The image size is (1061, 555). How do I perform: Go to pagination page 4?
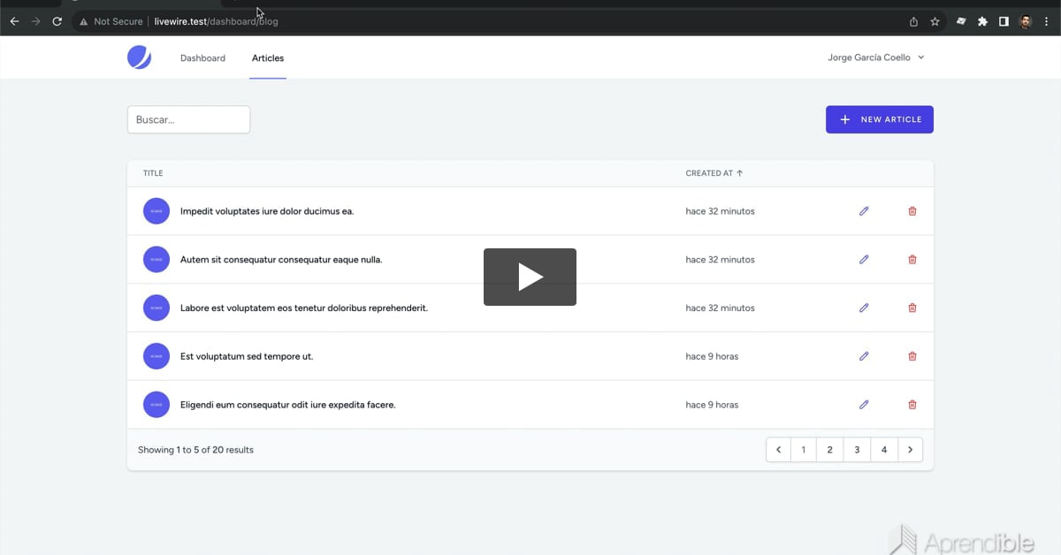click(x=884, y=450)
